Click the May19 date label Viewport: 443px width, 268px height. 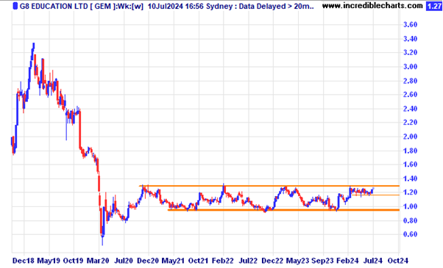[x=49, y=261]
